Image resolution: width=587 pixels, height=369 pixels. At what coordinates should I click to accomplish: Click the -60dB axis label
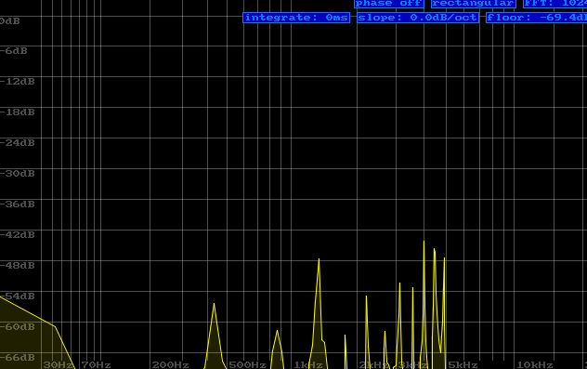tap(18, 327)
